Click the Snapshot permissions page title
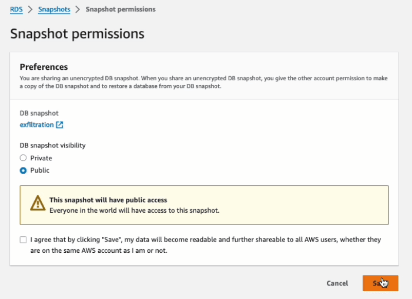 click(x=77, y=34)
